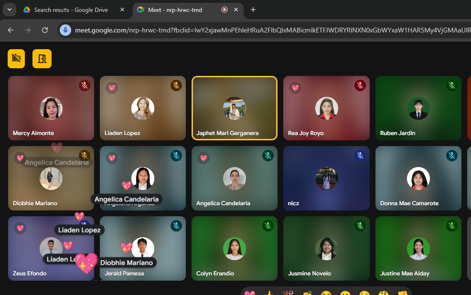Click the muted mic icon on Mercy Almonte's tile
This screenshot has width=471, height=295.
click(85, 85)
